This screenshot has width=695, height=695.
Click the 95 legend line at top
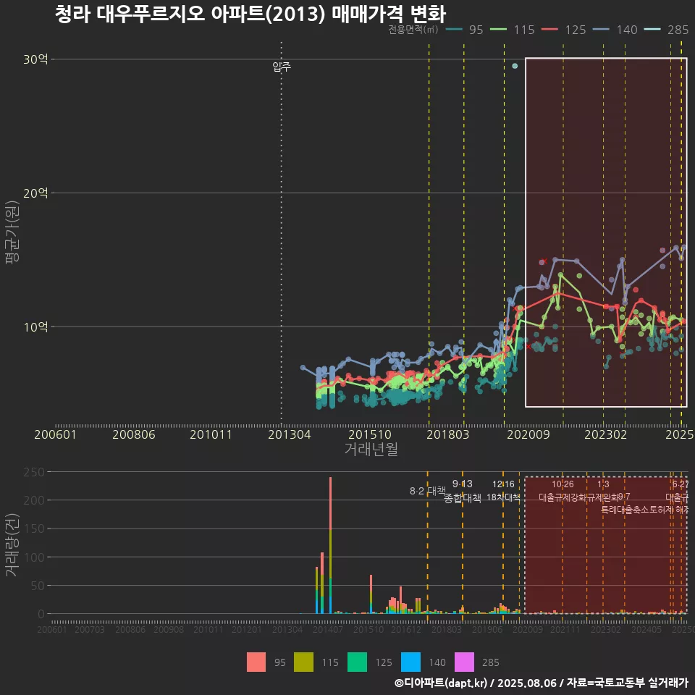[453, 30]
